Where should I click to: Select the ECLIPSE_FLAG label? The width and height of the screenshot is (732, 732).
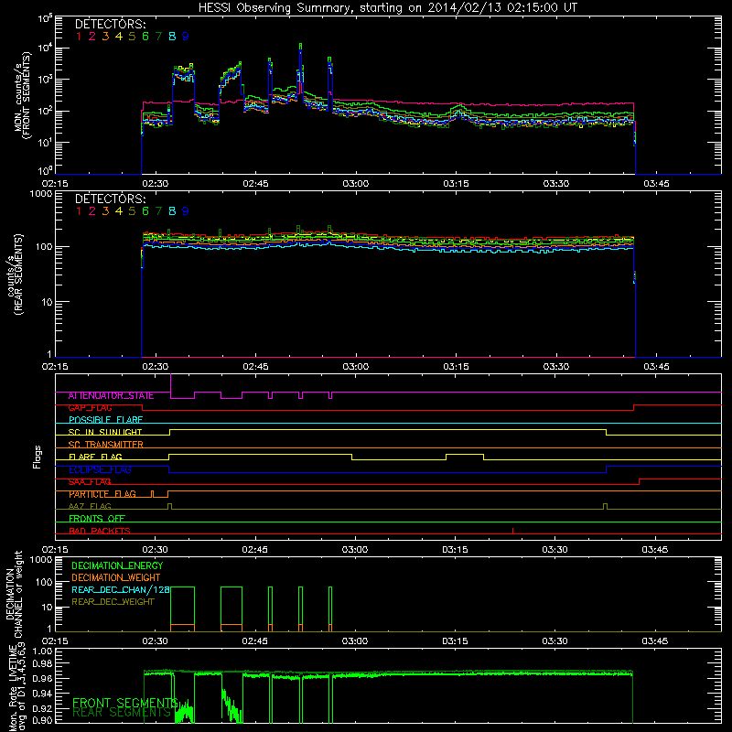coord(100,469)
